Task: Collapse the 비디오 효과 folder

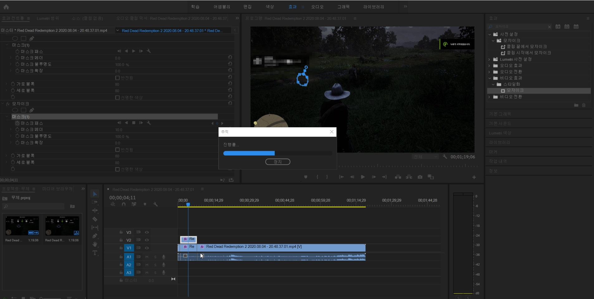Action: (x=490, y=78)
